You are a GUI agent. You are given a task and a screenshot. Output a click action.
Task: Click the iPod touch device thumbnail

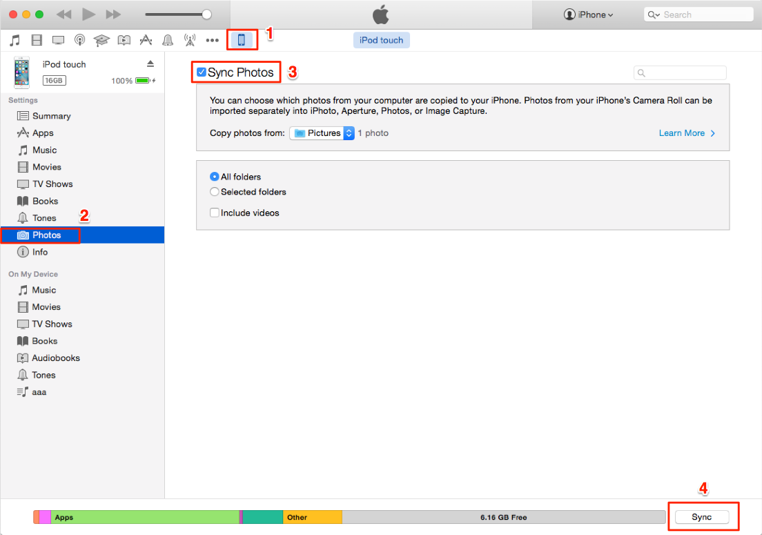[22, 73]
